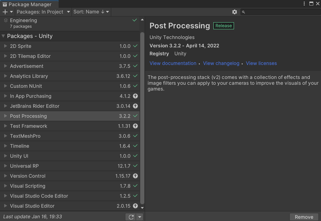Select the Test Framework package

(x=70, y=126)
